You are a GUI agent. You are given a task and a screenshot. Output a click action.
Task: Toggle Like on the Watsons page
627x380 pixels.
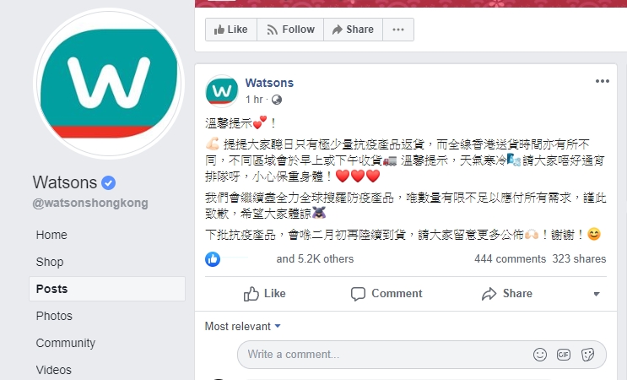pos(231,30)
